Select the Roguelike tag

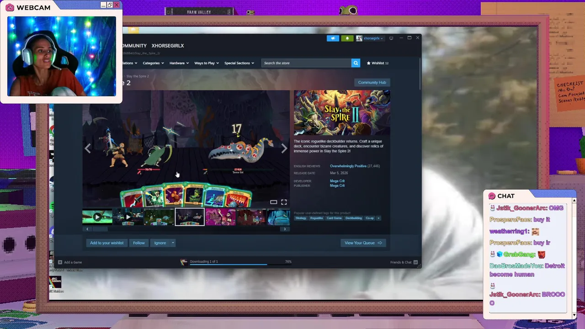click(x=316, y=218)
